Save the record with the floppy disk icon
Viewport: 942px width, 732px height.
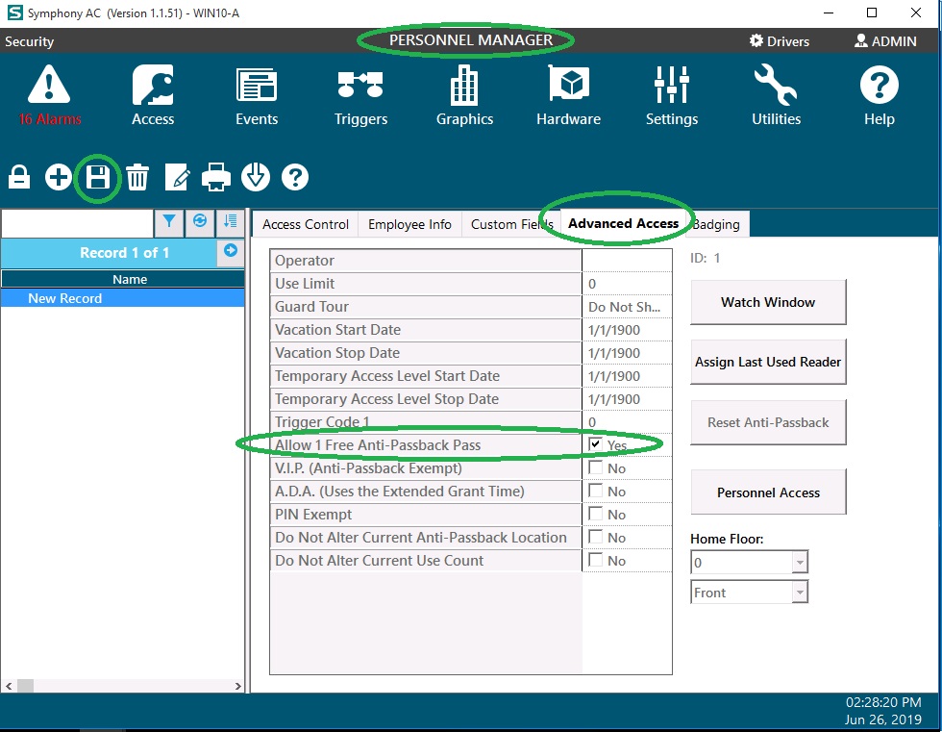pos(97,177)
